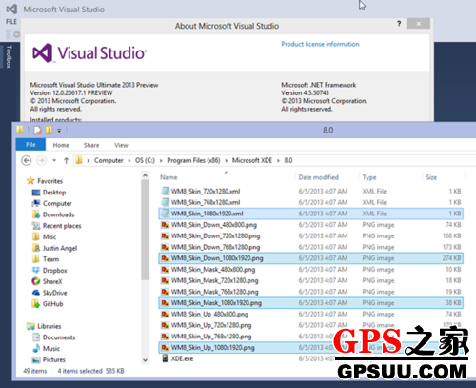Click Program Files (x86) in breadcrumb

point(193,160)
